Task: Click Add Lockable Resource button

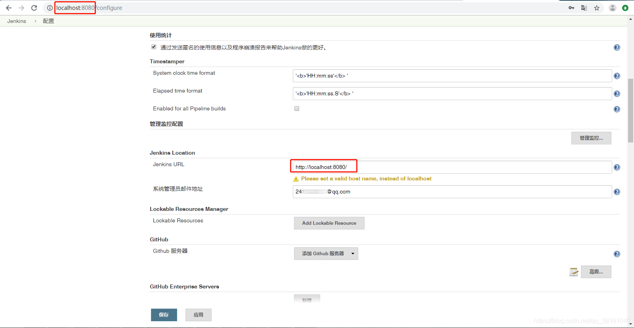Action: 329,223
